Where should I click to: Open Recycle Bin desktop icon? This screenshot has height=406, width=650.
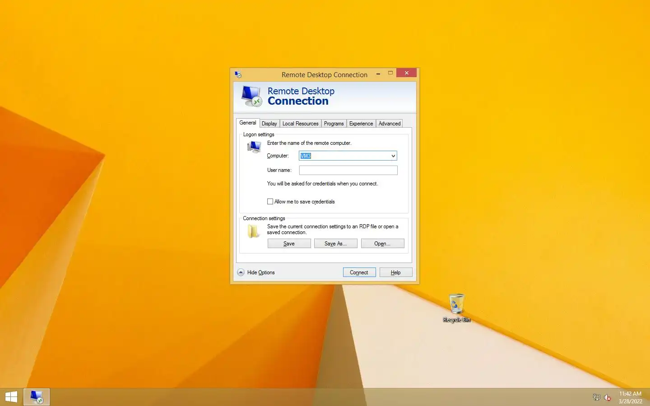[x=456, y=308]
